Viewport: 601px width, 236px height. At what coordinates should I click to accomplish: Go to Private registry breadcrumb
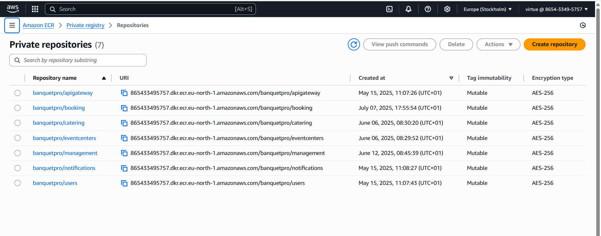[85, 25]
